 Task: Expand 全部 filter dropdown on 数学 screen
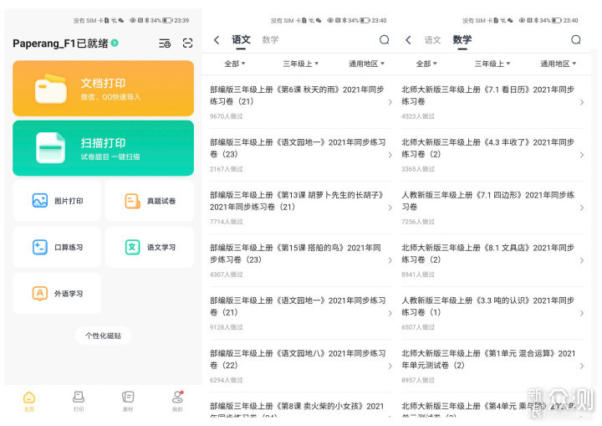[x=426, y=64]
